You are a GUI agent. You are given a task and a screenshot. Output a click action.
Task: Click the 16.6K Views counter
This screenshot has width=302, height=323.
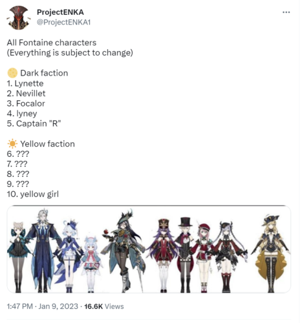click(x=104, y=306)
